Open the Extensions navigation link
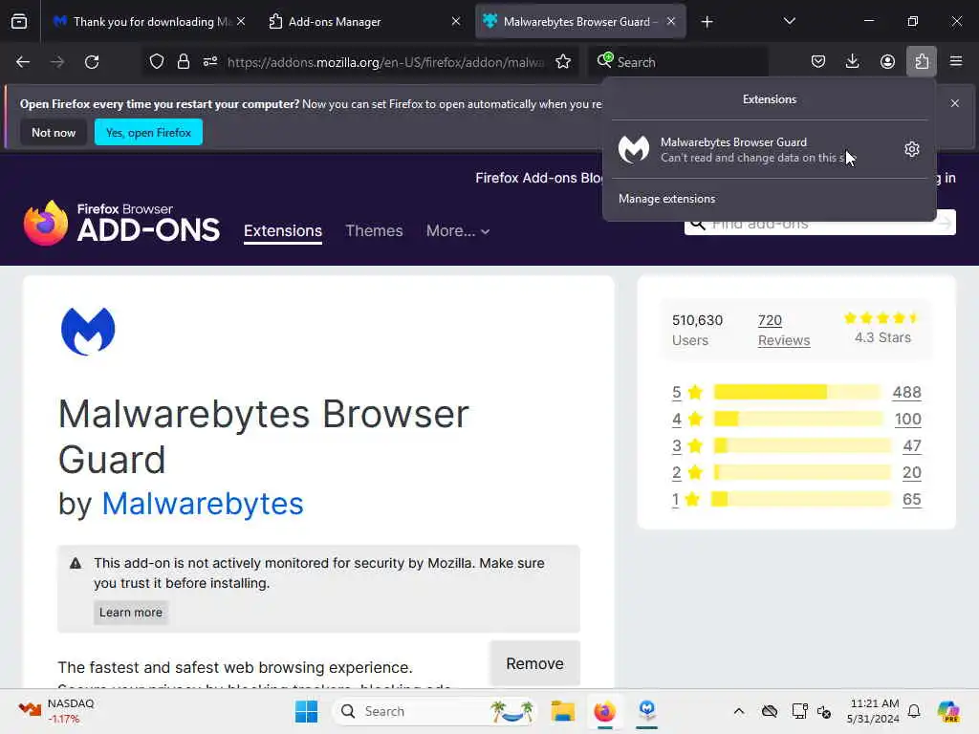 283,231
